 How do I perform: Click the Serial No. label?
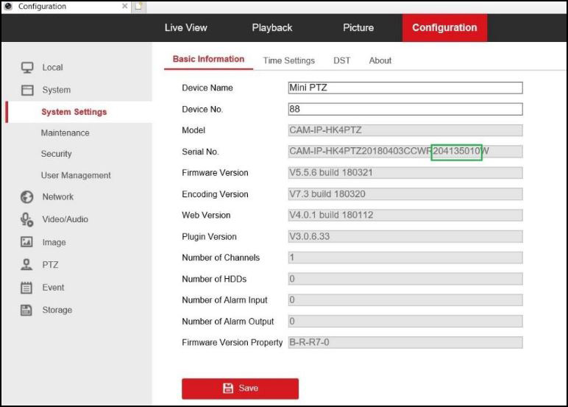point(200,152)
